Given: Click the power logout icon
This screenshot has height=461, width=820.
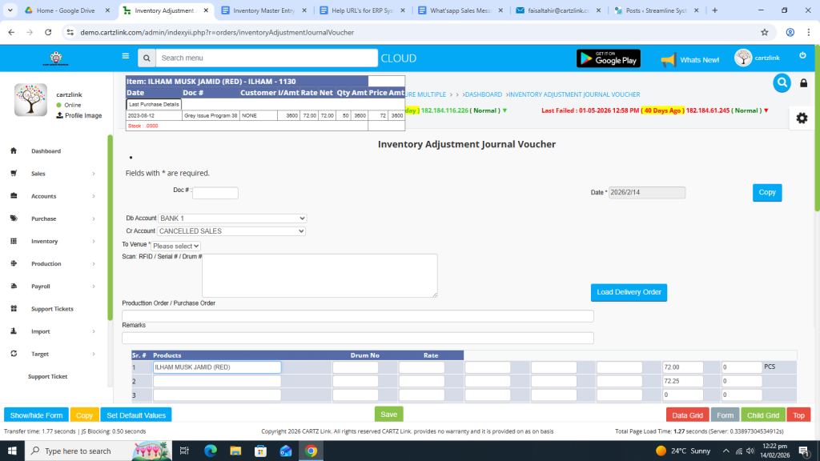Looking at the screenshot, I should pos(802,55).
